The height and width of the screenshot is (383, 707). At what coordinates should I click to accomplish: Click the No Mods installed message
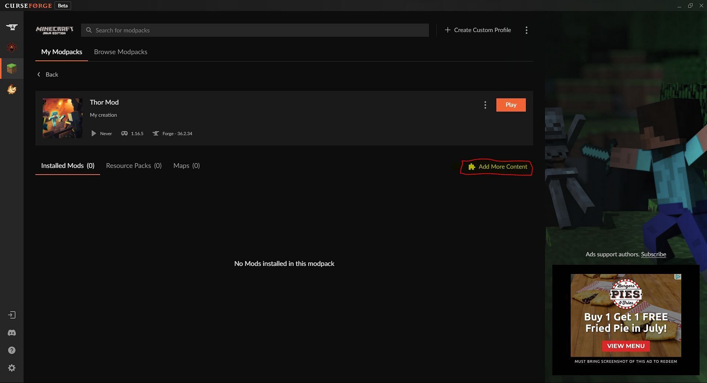click(x=284, y=264)
